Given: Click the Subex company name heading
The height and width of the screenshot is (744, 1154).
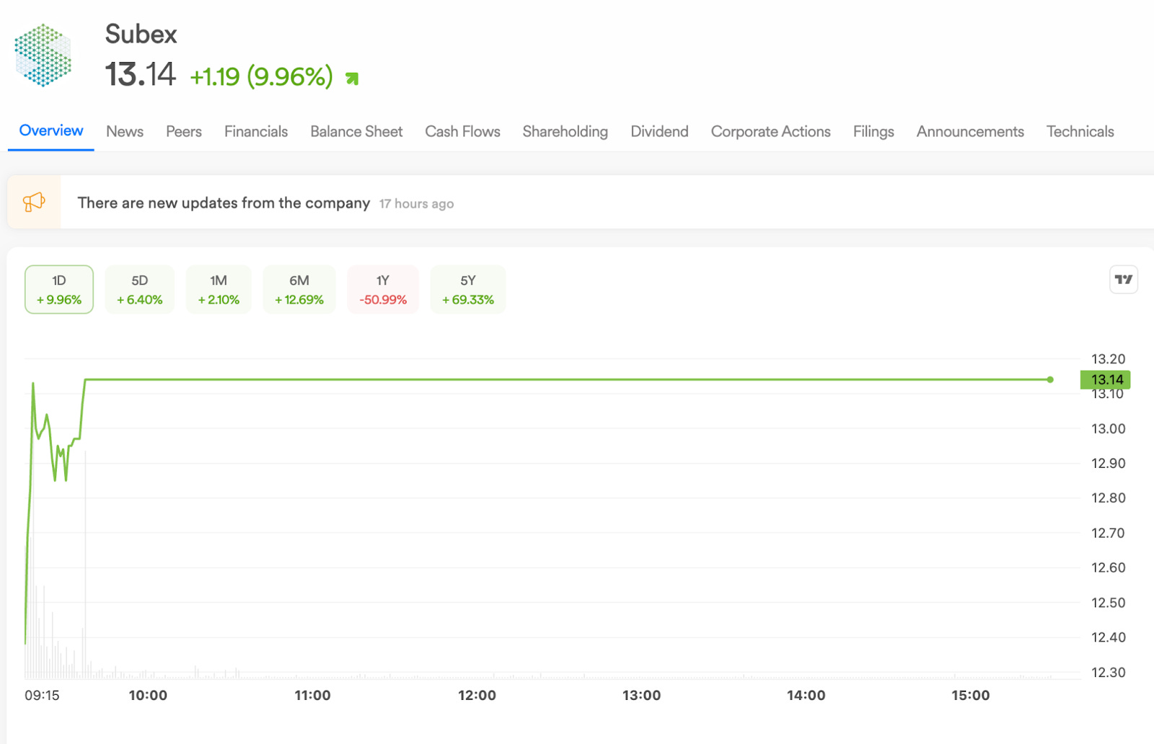Looking at the screenshot, I should coord(141,34).
